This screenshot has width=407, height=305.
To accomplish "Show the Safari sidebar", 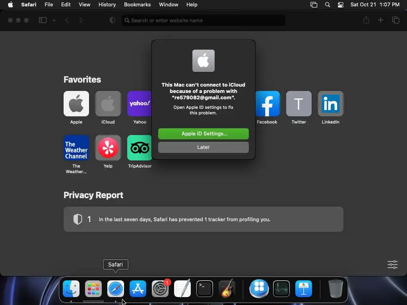I will click(43, 20).
